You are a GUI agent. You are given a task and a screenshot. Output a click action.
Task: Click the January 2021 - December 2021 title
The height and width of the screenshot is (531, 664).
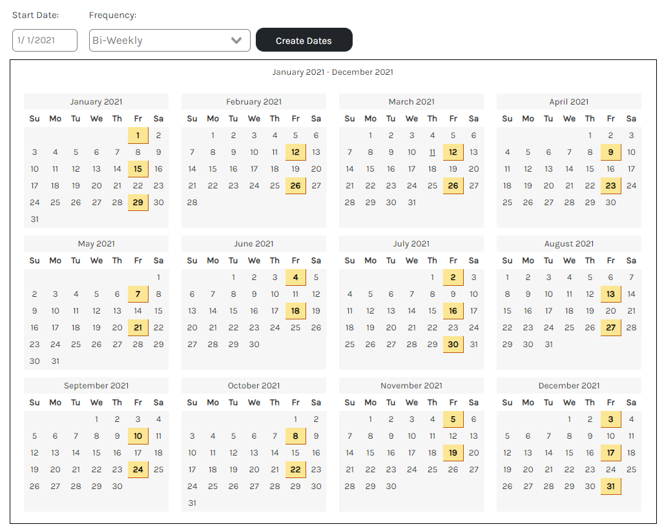(333, 72)
